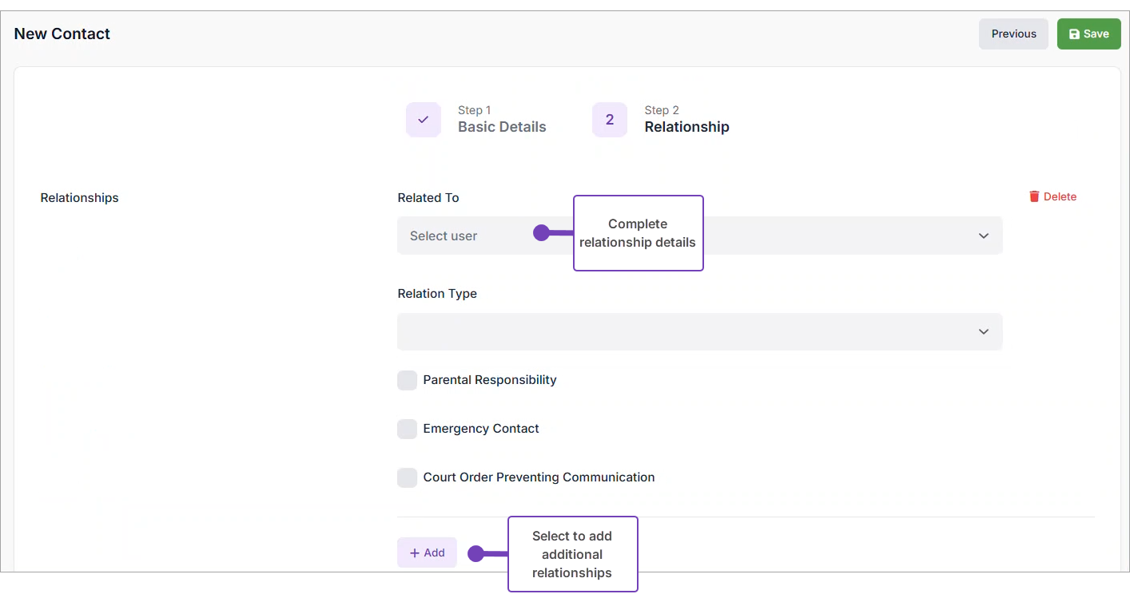Click the Step 1 checkmark icon
Screen dimensions: 1130x594
click(x=424, y=120)
